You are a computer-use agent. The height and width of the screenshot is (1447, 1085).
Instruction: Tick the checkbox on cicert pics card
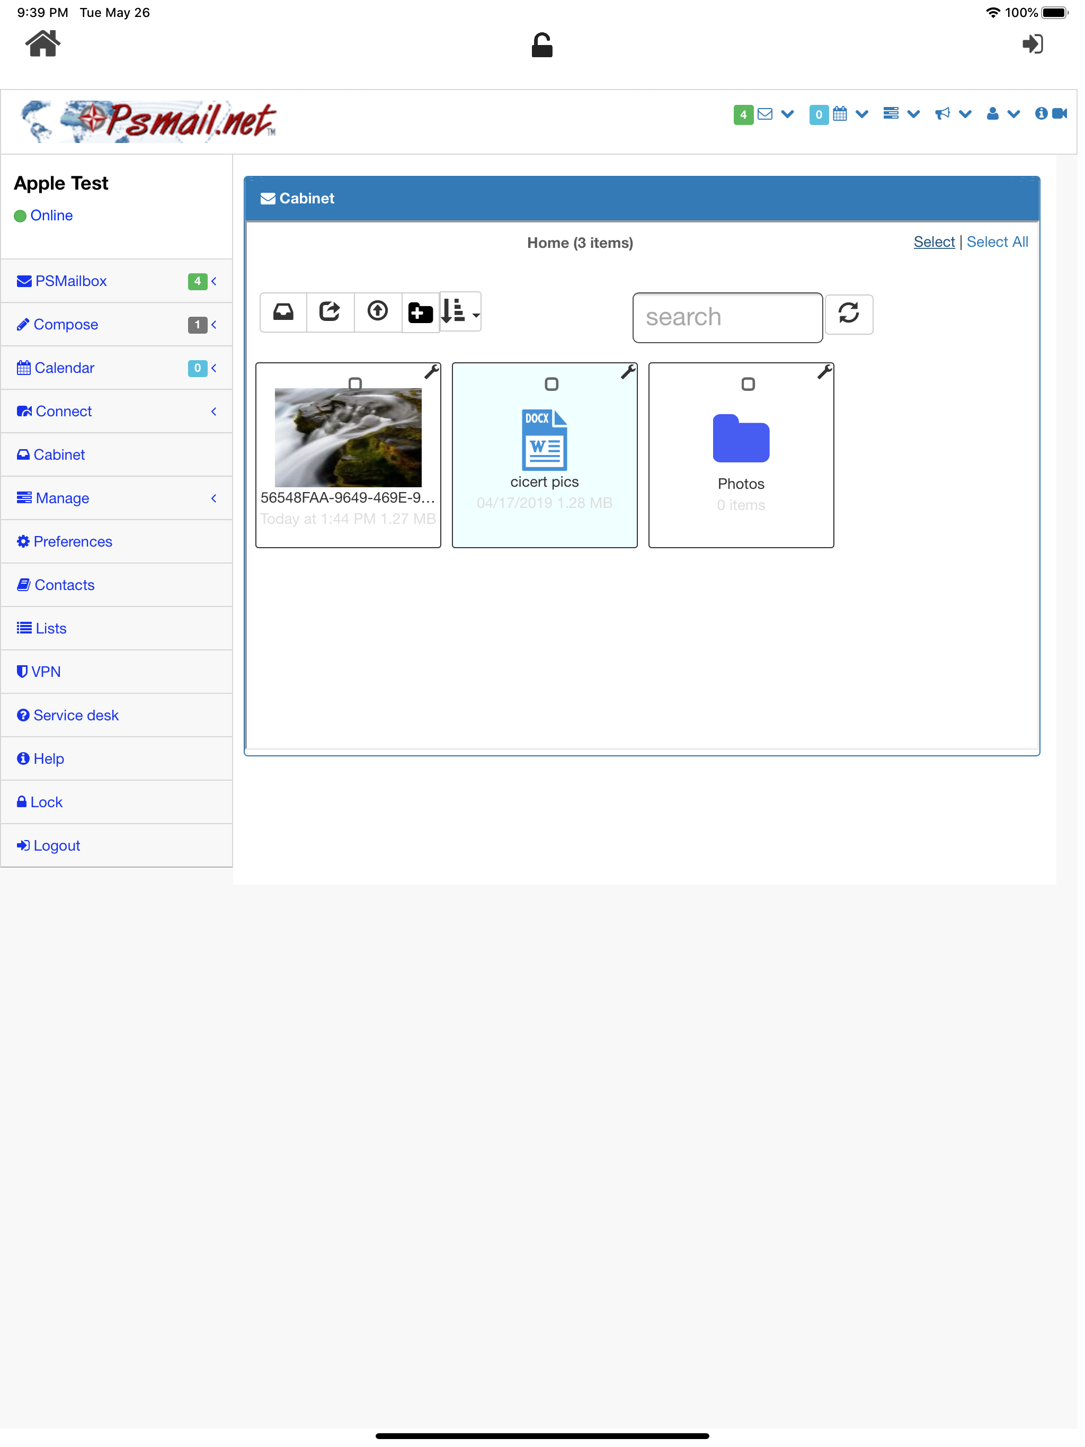click(x=551, y=384)
